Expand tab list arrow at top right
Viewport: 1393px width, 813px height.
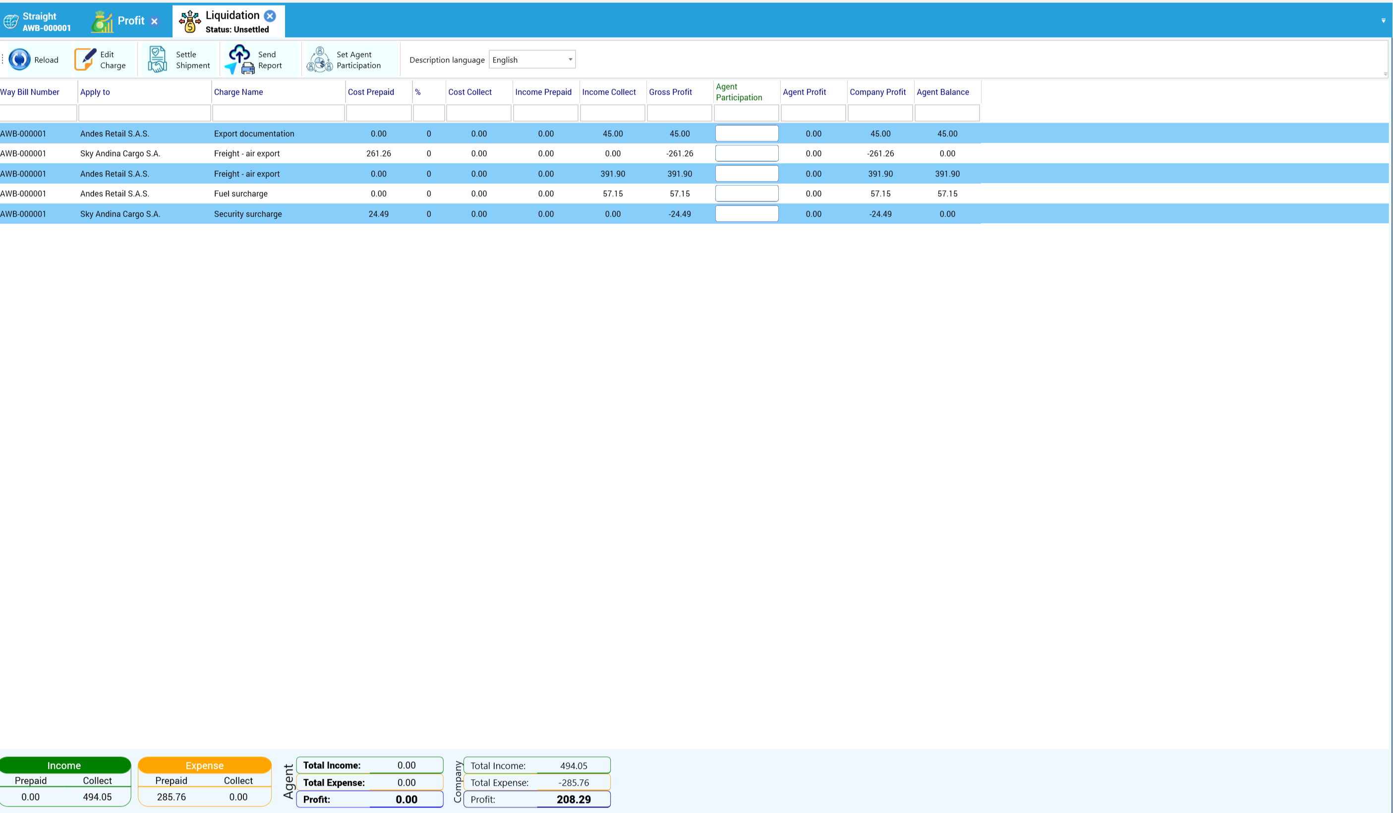click(1383, 20)
